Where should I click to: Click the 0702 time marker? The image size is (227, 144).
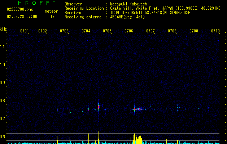coord(43,31)
